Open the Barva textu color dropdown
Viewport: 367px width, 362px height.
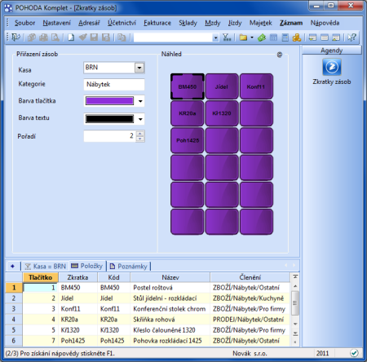(140, 119)
